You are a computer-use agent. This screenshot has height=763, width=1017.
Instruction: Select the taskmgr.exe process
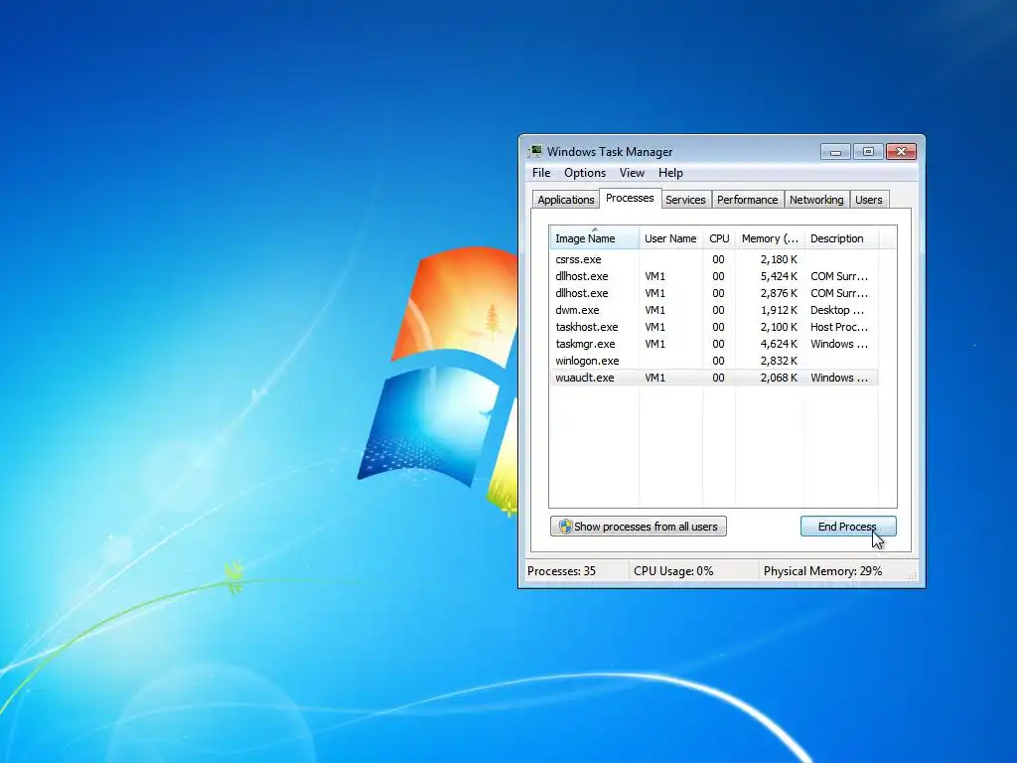[x=713, y=343]
